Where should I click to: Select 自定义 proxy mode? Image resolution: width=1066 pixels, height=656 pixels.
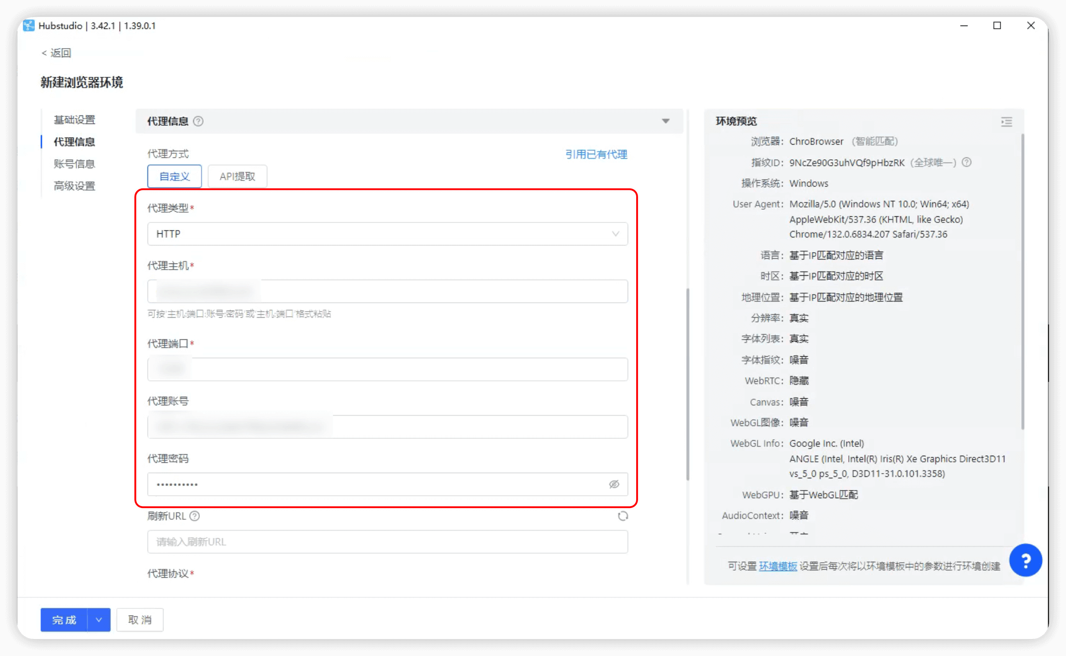[x=174, y=176]
